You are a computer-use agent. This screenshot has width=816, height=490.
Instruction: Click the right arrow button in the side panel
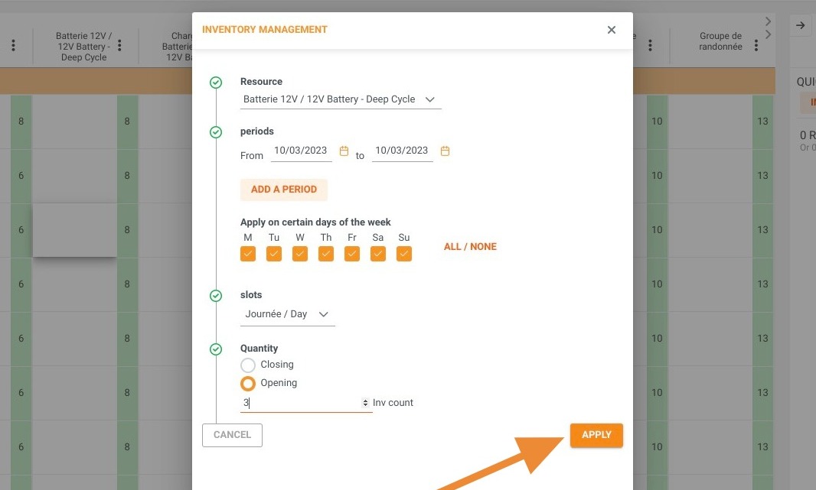tap(801, 25)
